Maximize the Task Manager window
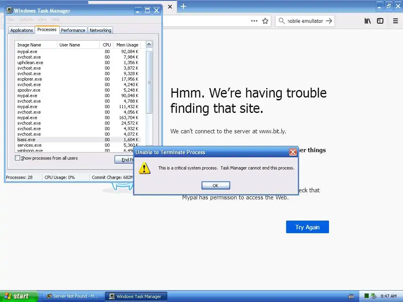403x302 pixels. pyautogui.click(x=147, y=11)
